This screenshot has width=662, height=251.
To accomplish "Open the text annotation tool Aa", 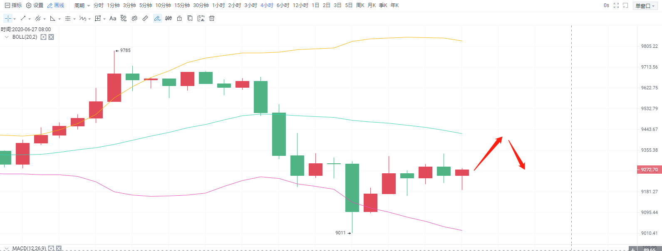I will [112, 18].
